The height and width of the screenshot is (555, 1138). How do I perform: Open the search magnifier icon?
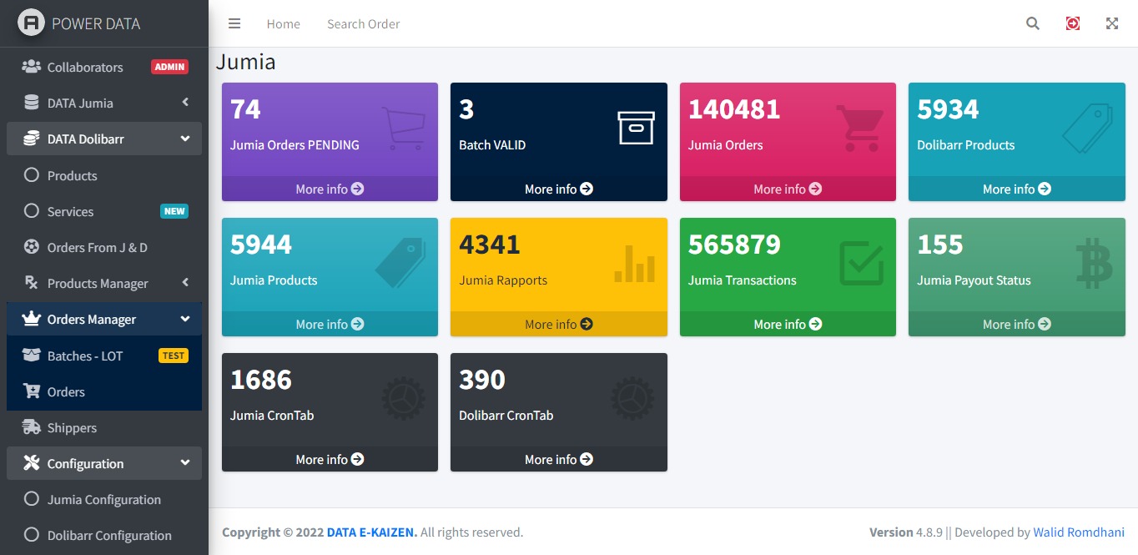[1033, 23]
